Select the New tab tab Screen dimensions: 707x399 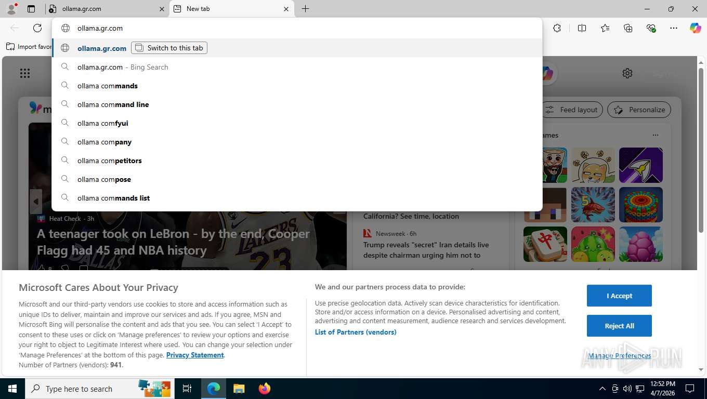coord(231,9)
